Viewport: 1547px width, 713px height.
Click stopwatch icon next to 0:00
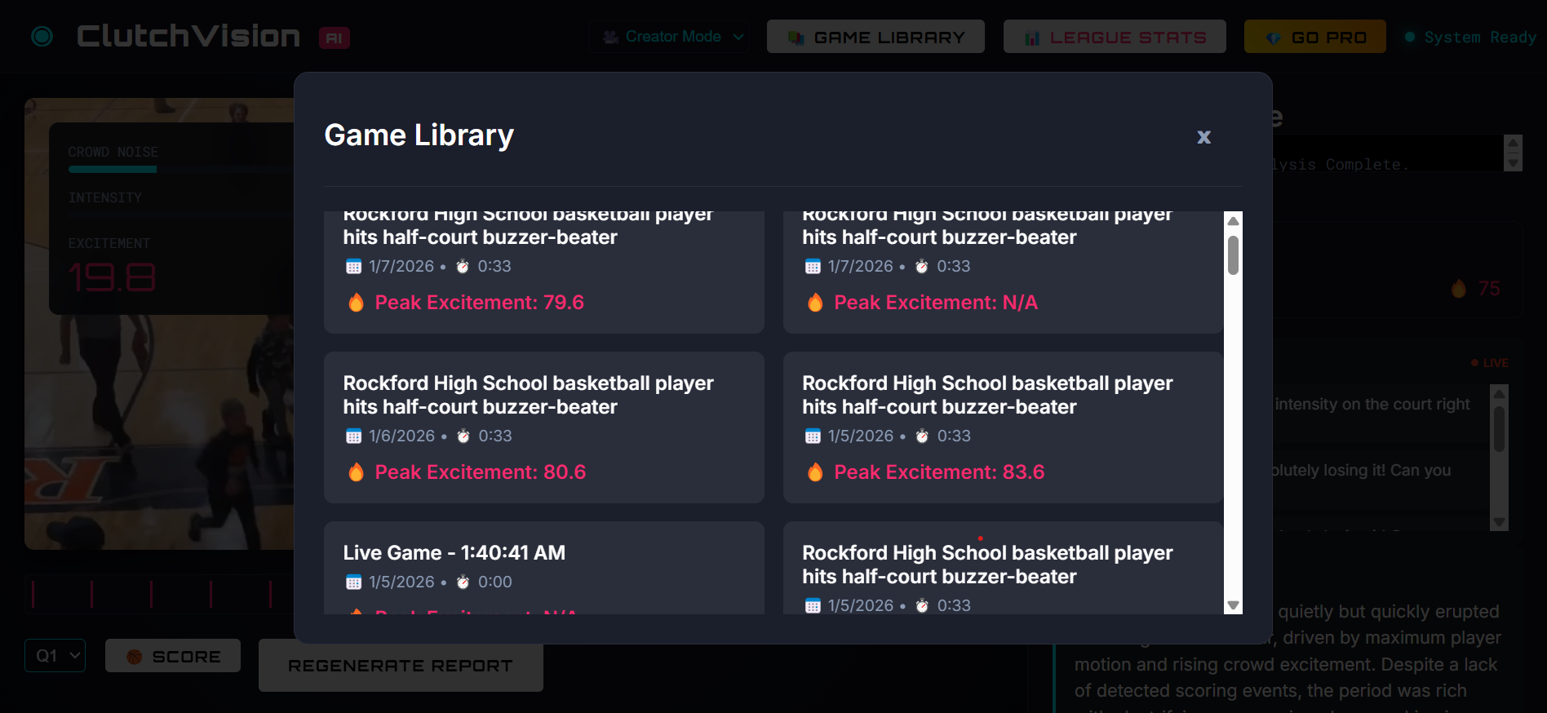point(463,582)
